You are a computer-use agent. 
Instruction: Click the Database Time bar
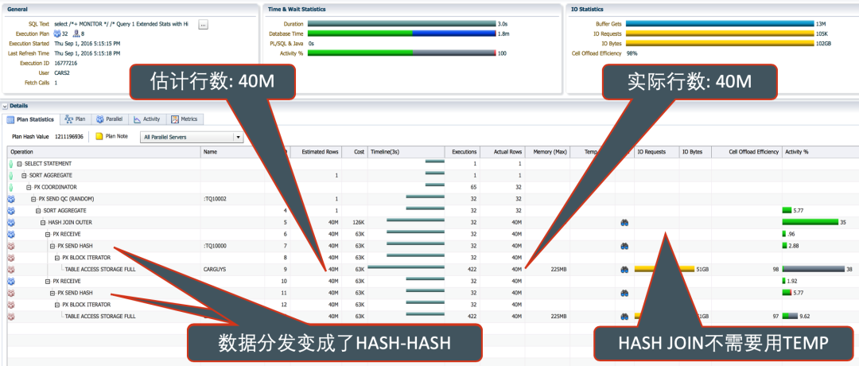402,34
